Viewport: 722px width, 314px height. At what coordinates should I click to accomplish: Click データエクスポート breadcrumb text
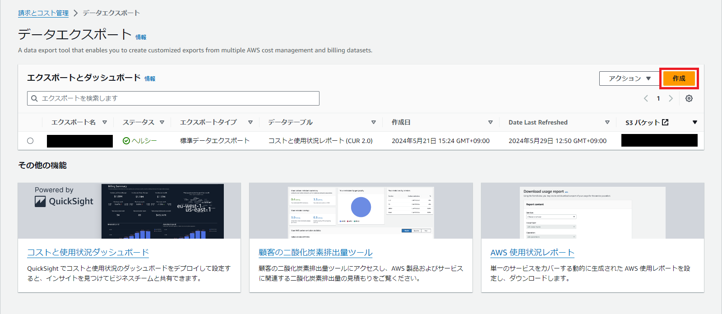111,13
